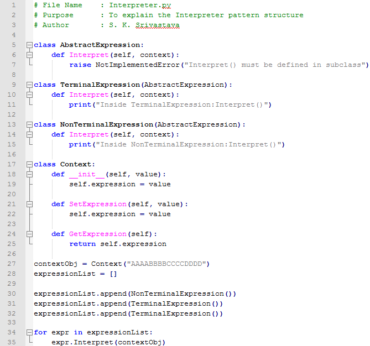Collapse the Interpret method fold on line 10
Image resolution: width=370 pixels, height=346 pixels.
point(29,95)
